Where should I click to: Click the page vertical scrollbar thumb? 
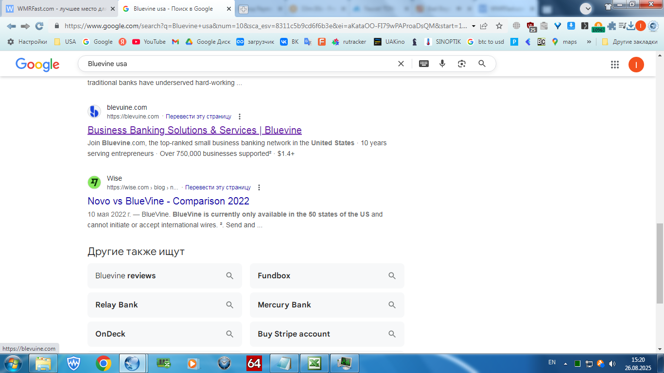coord(660,263)
